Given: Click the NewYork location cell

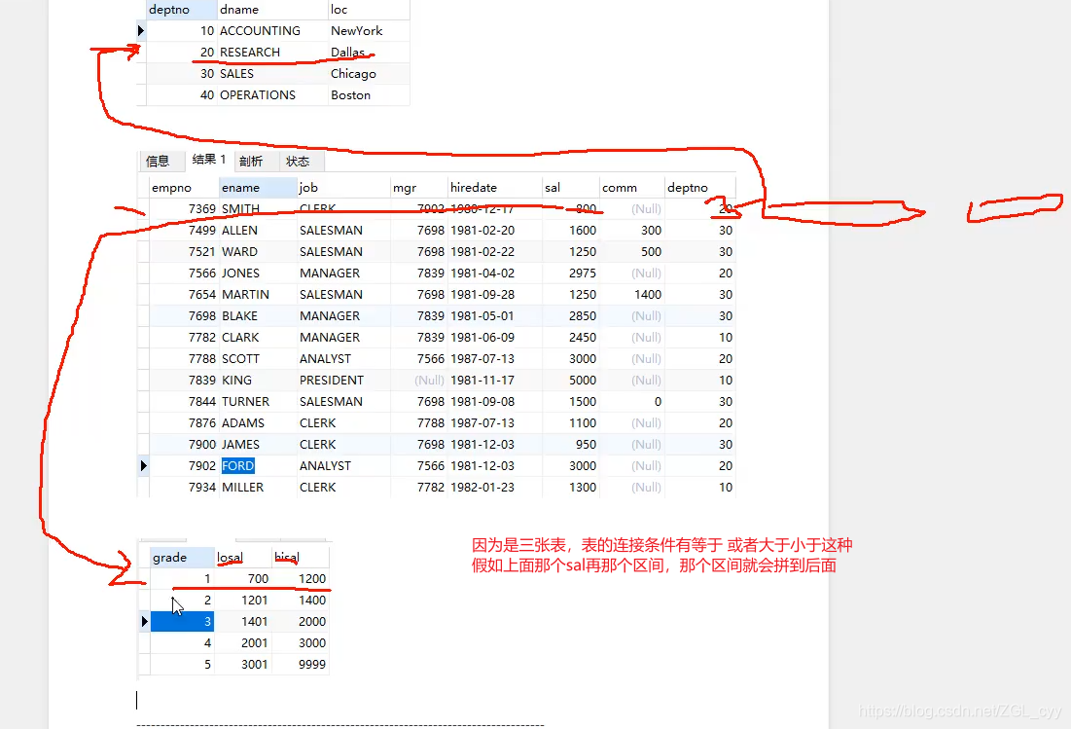Looking at the screenshot, I should click(369, 31).
